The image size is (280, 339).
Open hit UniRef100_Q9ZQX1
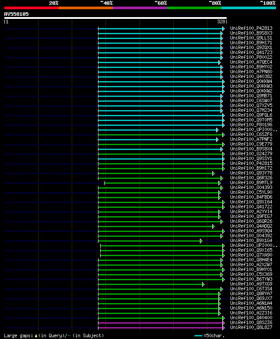(251, 47)
